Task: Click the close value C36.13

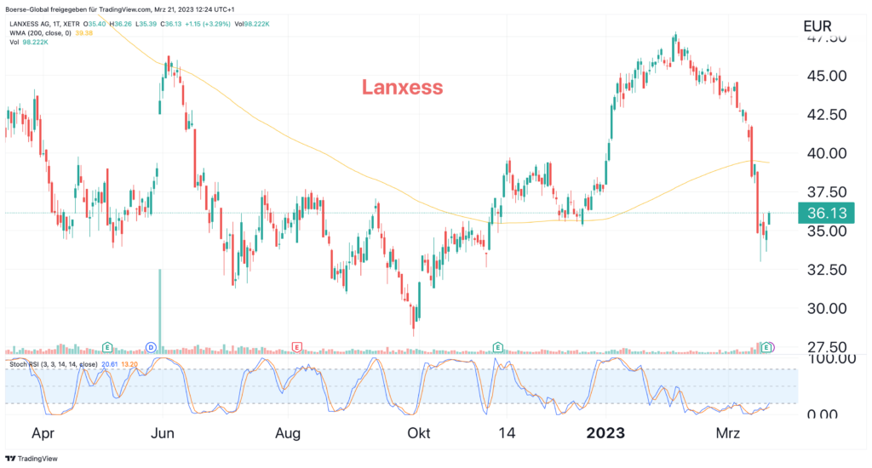Action: click(170, 24)
